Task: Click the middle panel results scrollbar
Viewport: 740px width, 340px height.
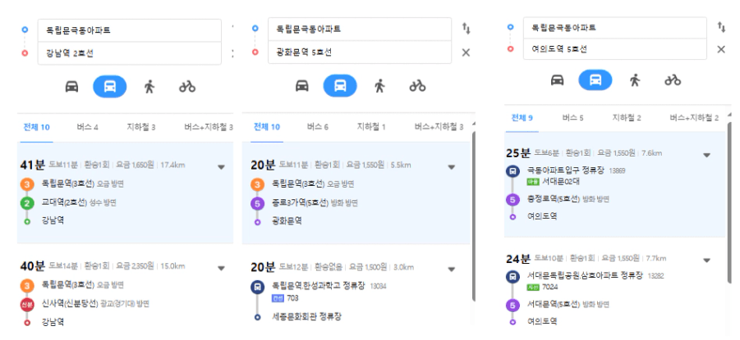Action: click(x=473, y=216)
